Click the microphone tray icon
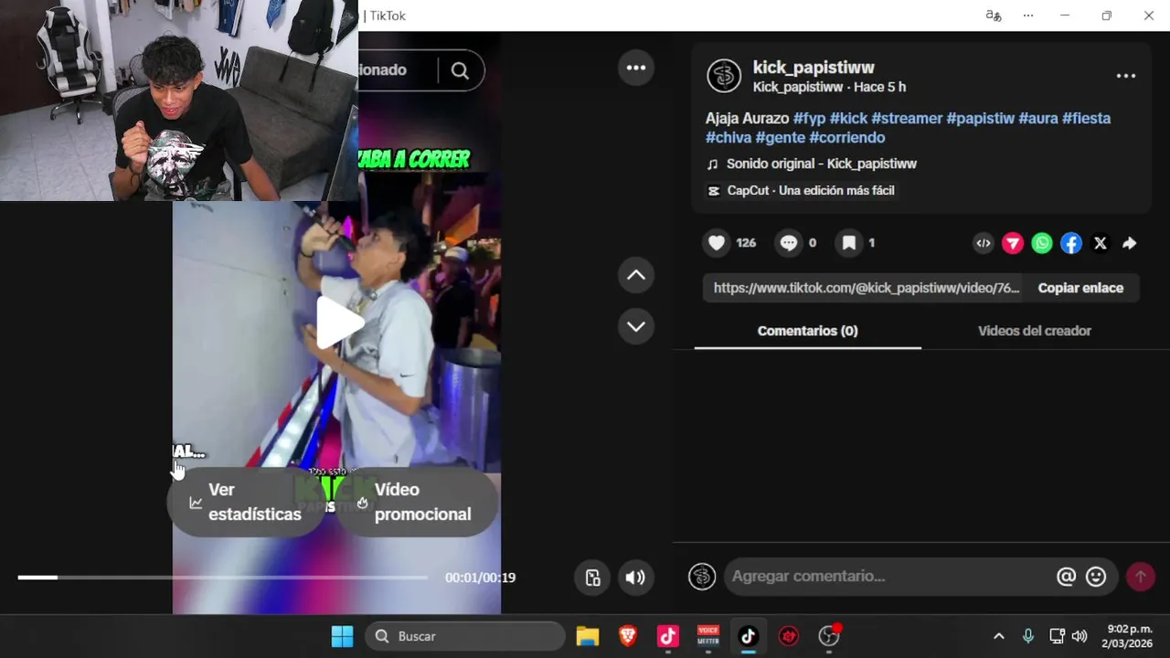 tap(1028, 636)
